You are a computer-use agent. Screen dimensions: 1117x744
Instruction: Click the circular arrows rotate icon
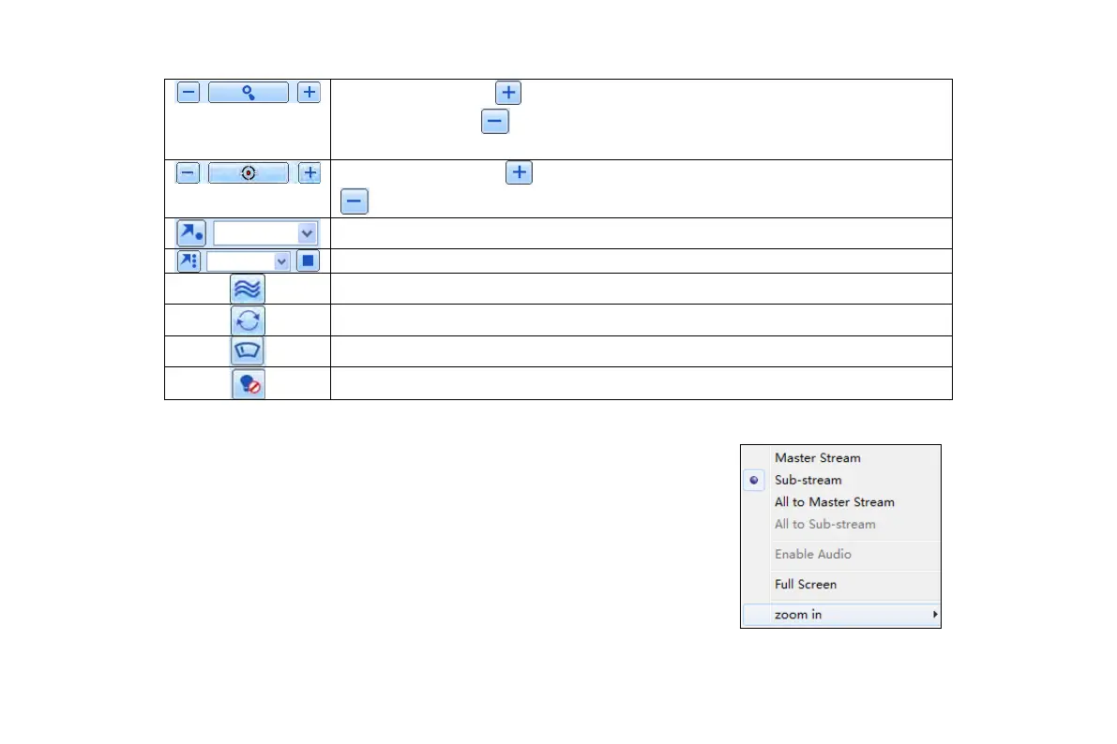248,320
